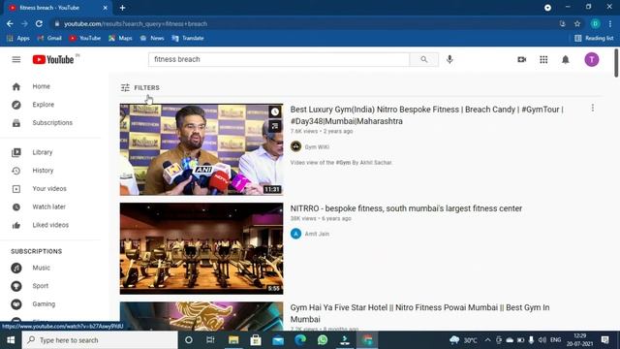The height and width of the screenshot is (349, 620).
Task: Open the volume control in the tray
Action: pyautogui.click(x=542, y=340)
